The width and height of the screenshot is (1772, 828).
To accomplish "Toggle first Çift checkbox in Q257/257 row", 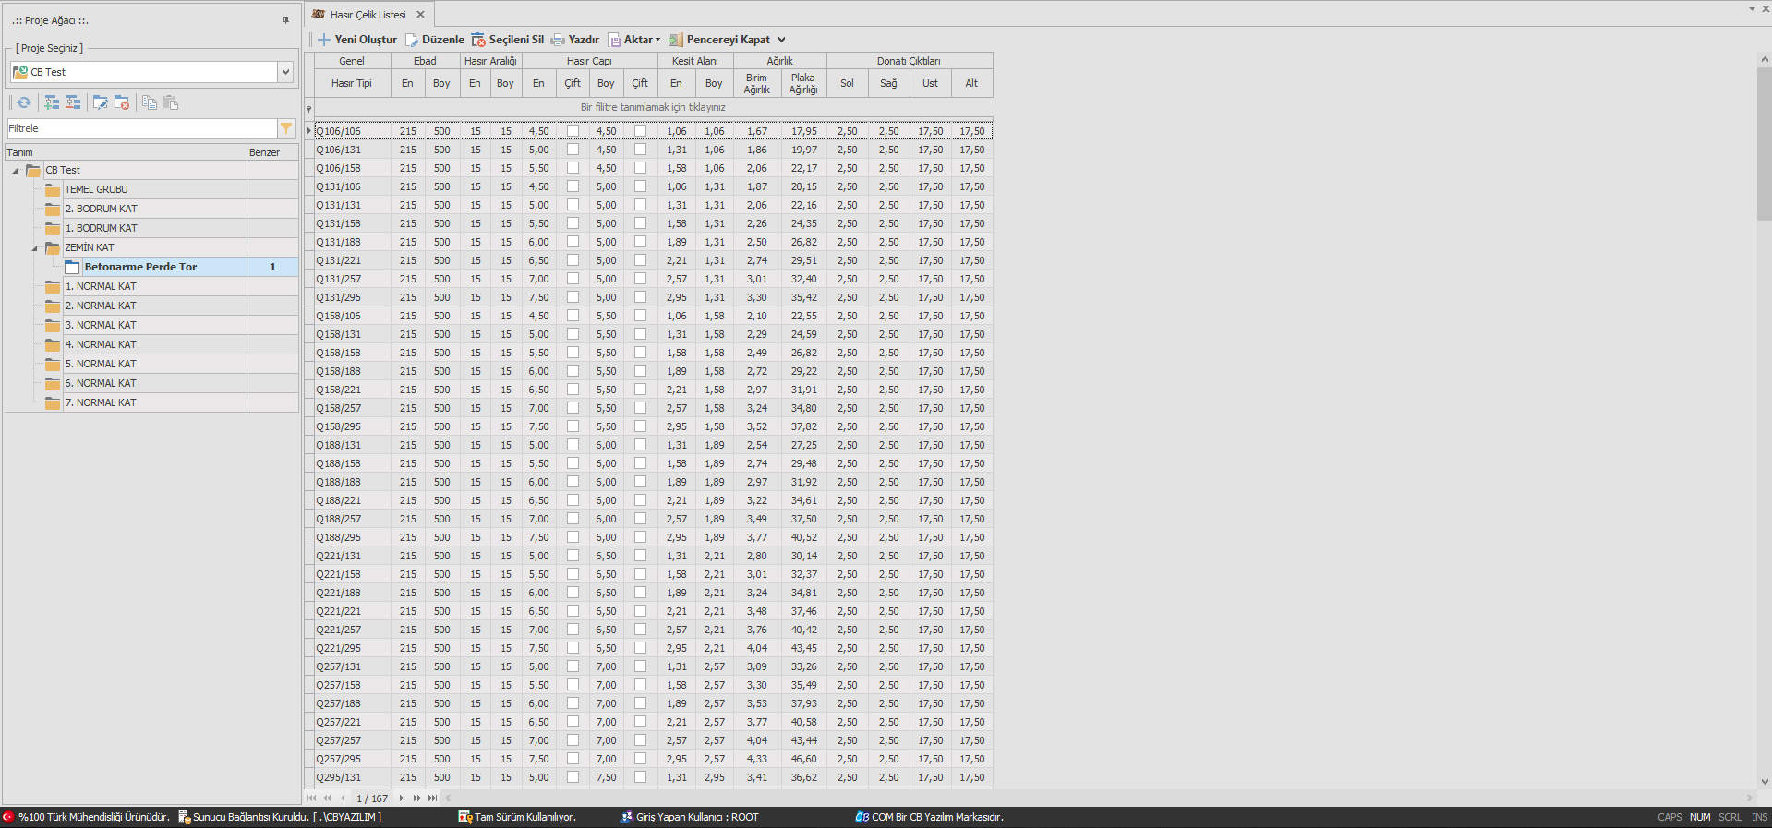I will tap(573, 740).
